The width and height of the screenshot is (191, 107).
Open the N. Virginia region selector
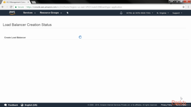(x=163, y=13)
